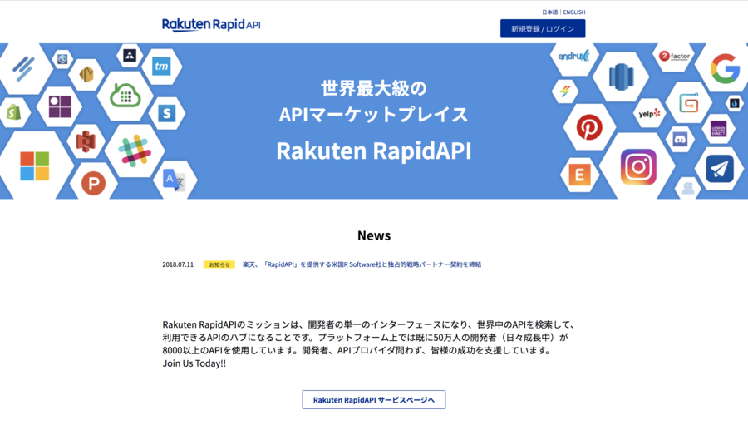Click the APIマーケットプレイス banner text

tap(373, 115)
